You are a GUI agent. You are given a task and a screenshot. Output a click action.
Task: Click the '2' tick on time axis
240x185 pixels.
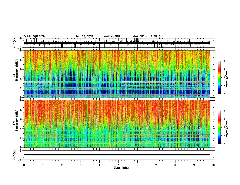tap(62, 165)
